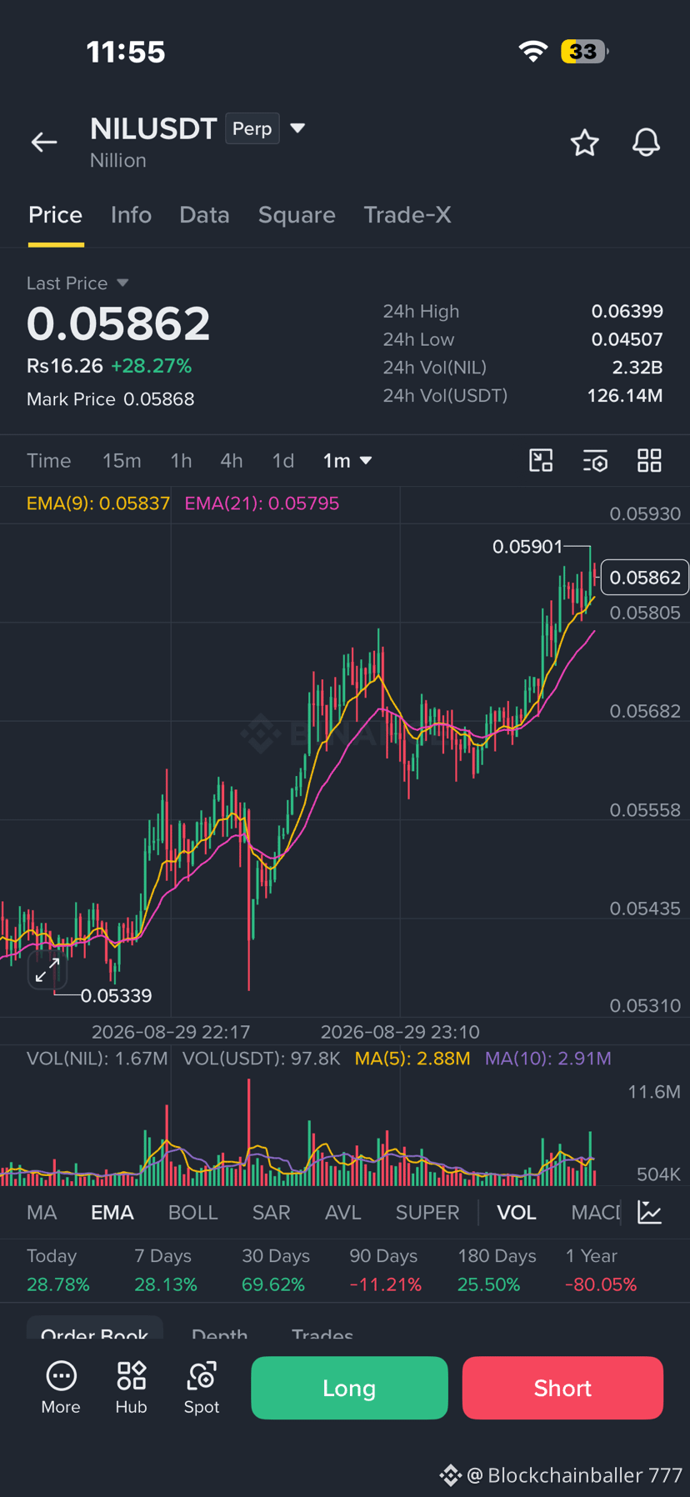Switch to Spot trading icon
The width and height of the screenshot is (690, 1497).
[x=202, y=1388]
